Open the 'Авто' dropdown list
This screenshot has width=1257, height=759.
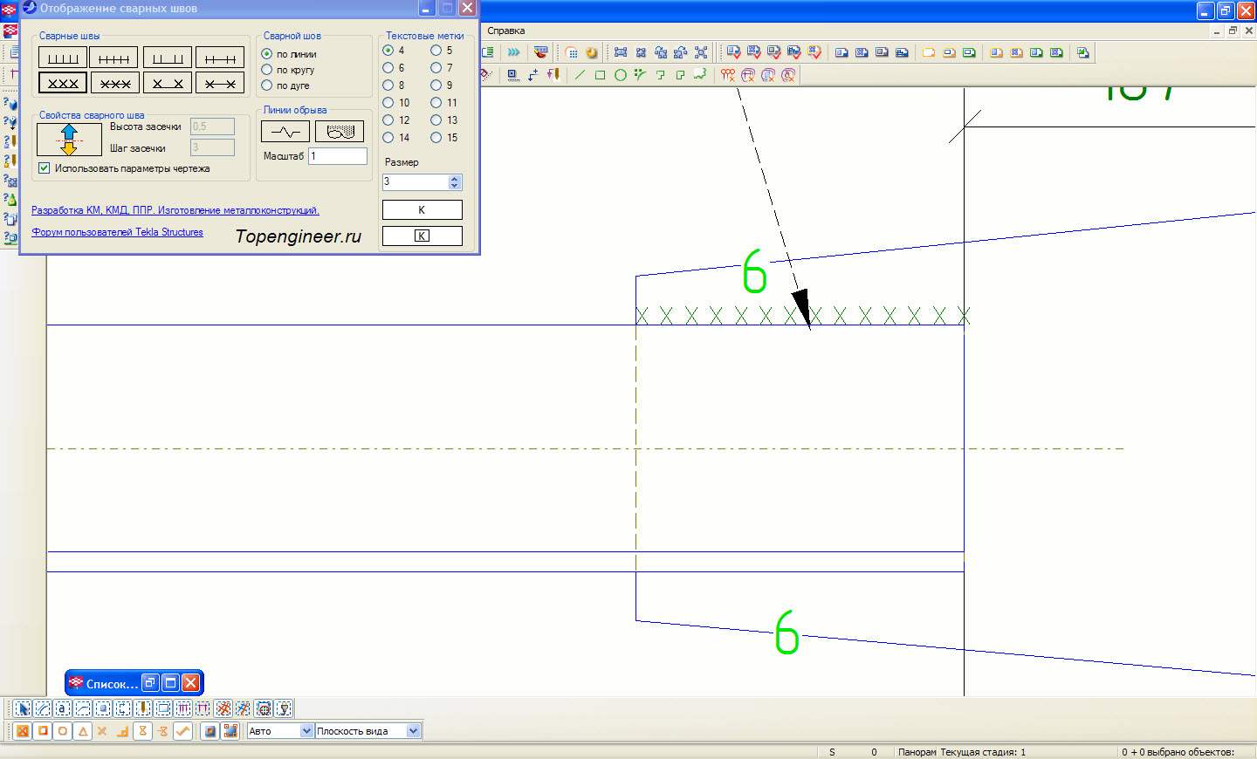click(306, 731)
